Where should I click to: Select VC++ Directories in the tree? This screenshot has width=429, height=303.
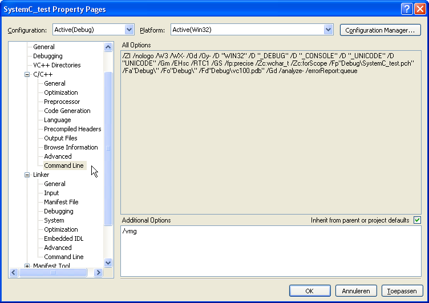click(56, 65)
